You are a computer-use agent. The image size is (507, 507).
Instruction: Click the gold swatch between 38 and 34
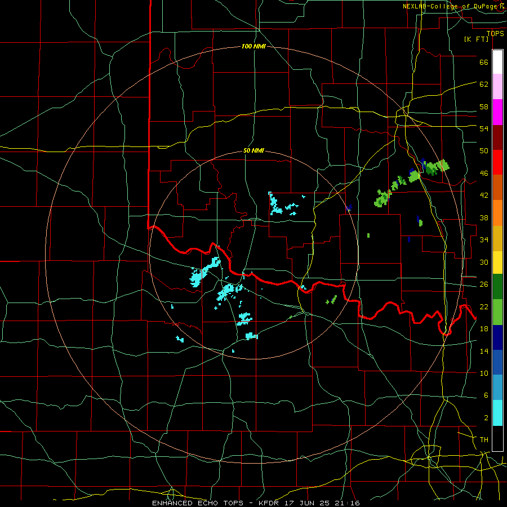point(497,238)
